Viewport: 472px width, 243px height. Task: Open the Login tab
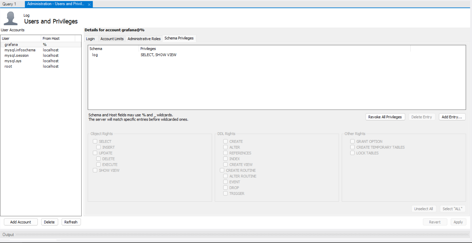pyautogui.click(x=90, y=39)
